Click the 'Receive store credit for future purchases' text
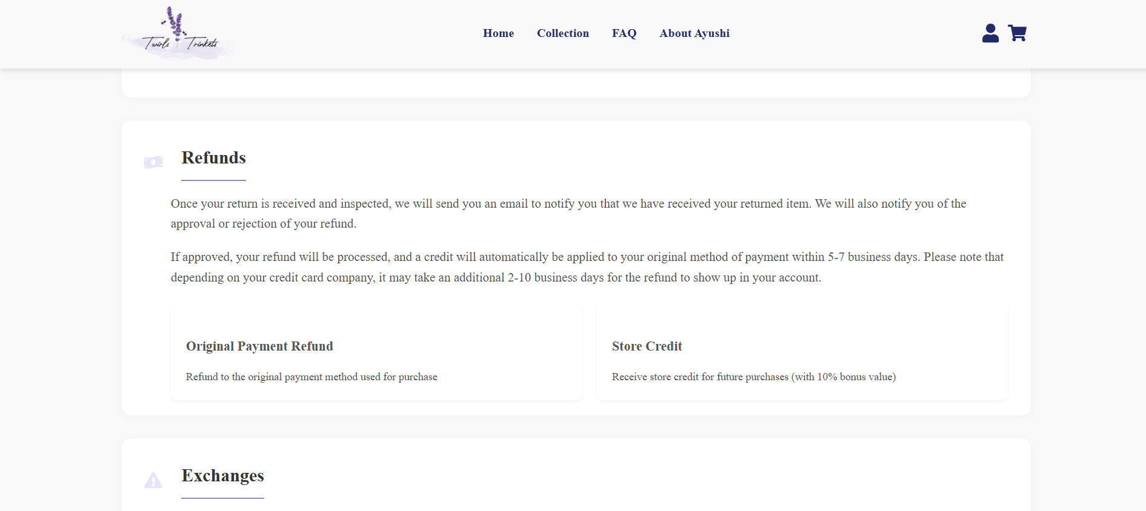1146x511 pixels. (x=753, y=377)
